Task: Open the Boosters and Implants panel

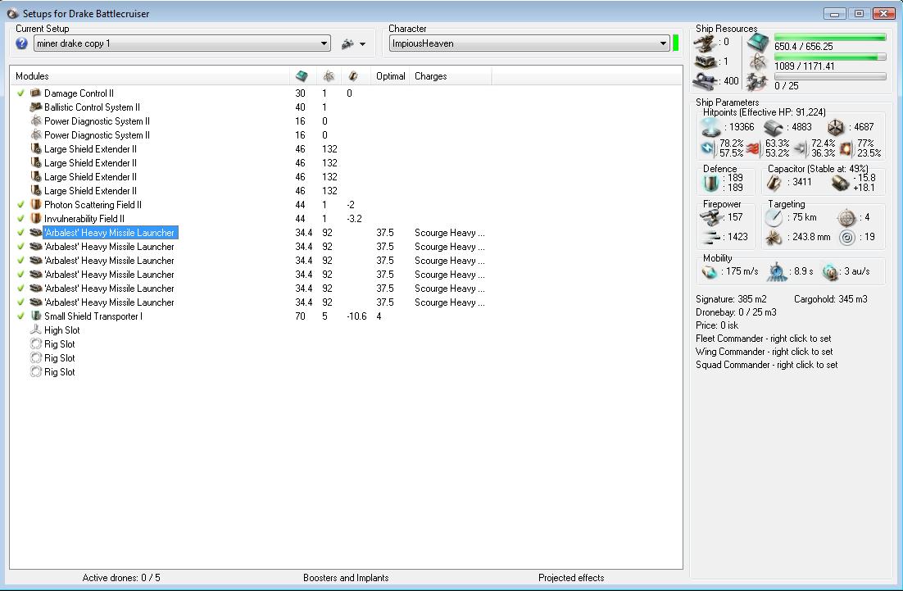Action: pyautogui.click(x=346, y=578)
